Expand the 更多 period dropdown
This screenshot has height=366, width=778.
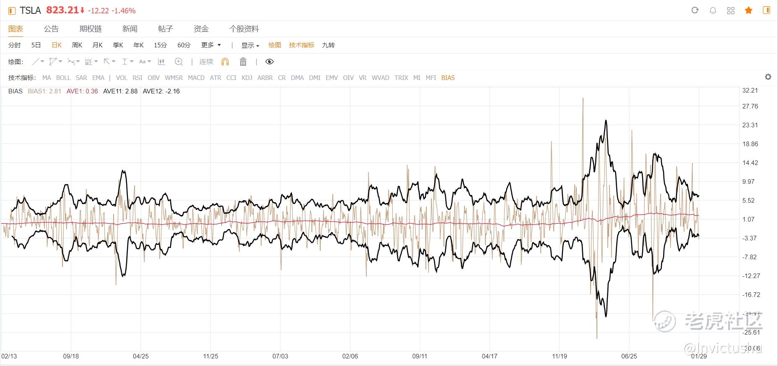coord(211,45)
